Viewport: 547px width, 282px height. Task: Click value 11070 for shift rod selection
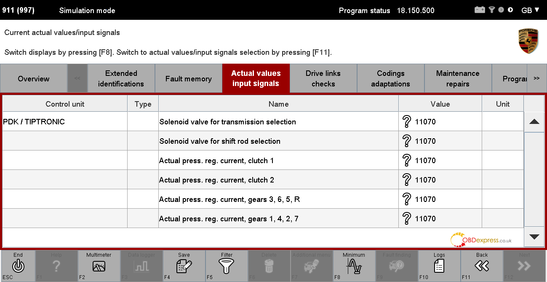425,141
